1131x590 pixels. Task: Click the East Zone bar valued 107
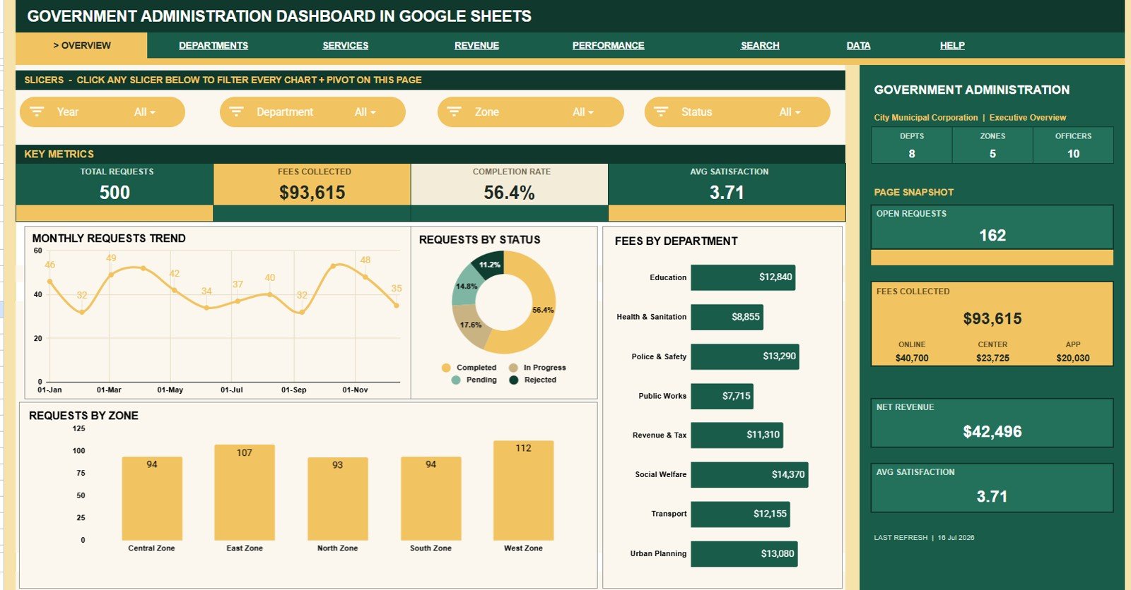[x=245, y=493]
